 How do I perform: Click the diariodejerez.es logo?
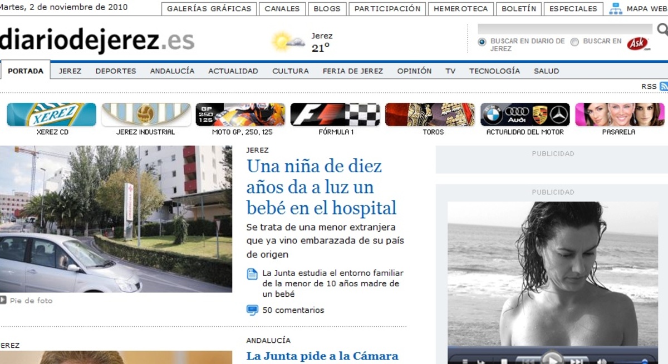[x=97, y=41]
